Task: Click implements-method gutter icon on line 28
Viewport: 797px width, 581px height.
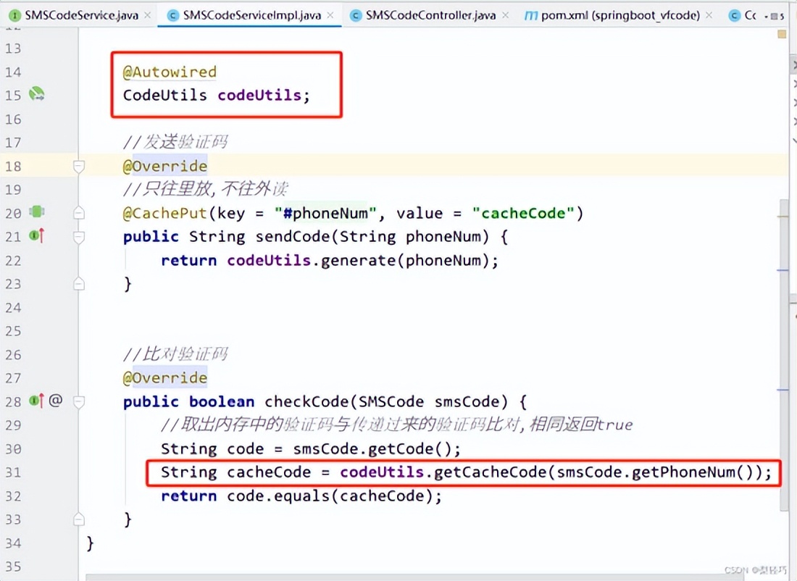Action: click(x=37, y=401)
